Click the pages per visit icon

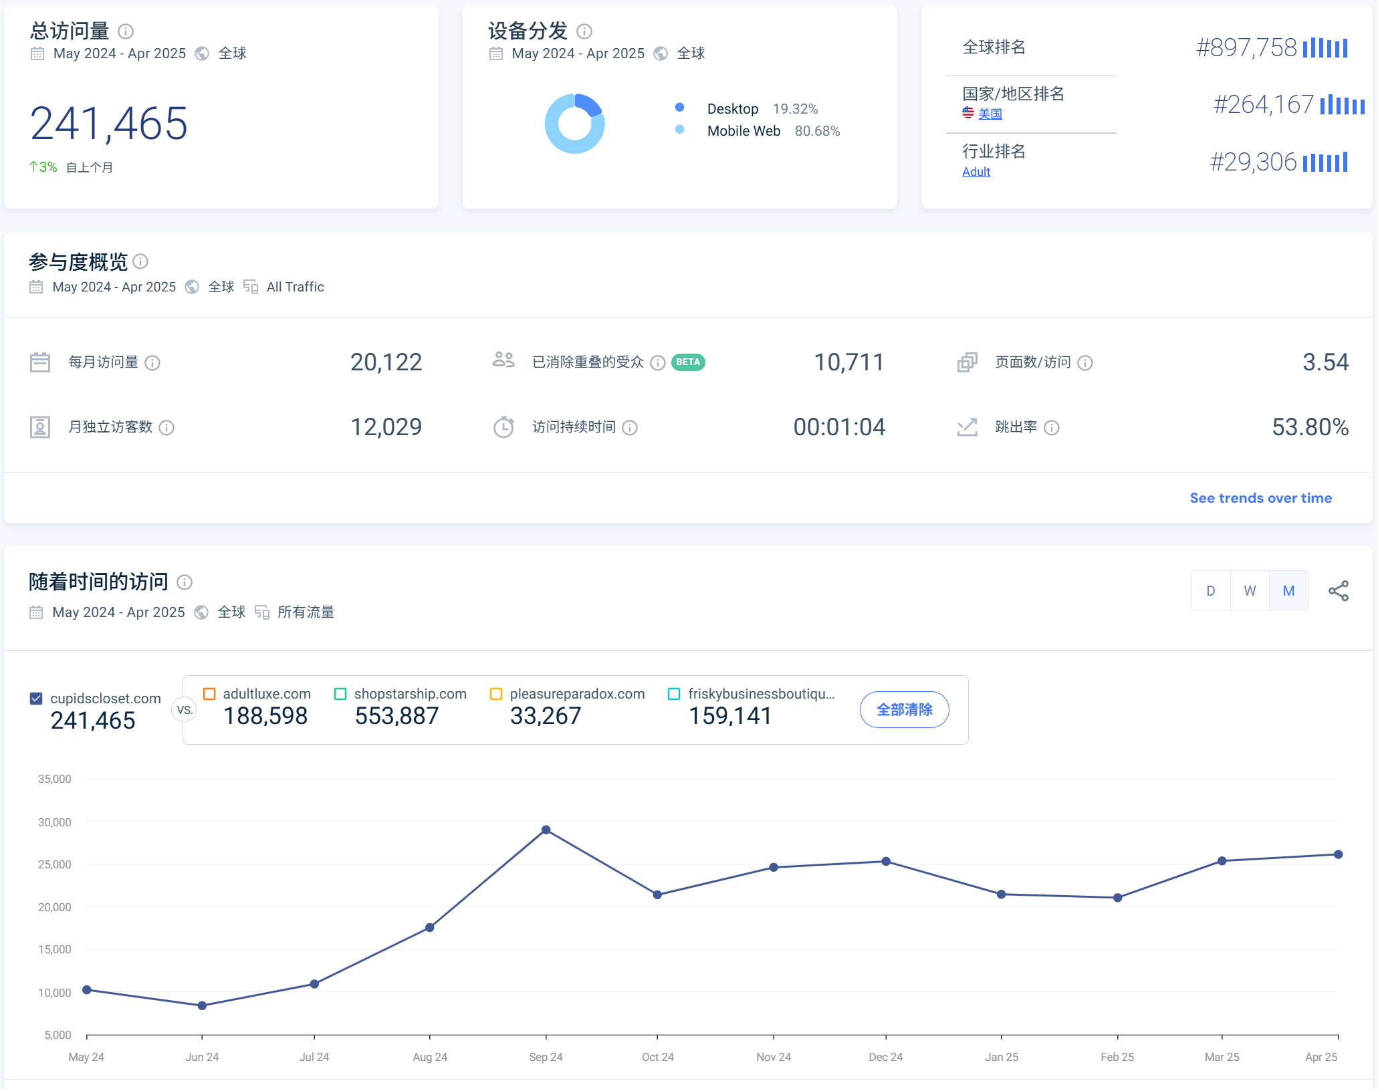click(x=967, y=362)
